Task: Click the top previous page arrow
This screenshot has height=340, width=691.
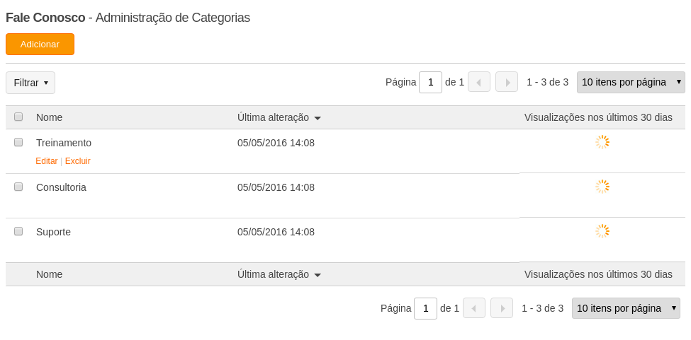Action: pos(479,82)
